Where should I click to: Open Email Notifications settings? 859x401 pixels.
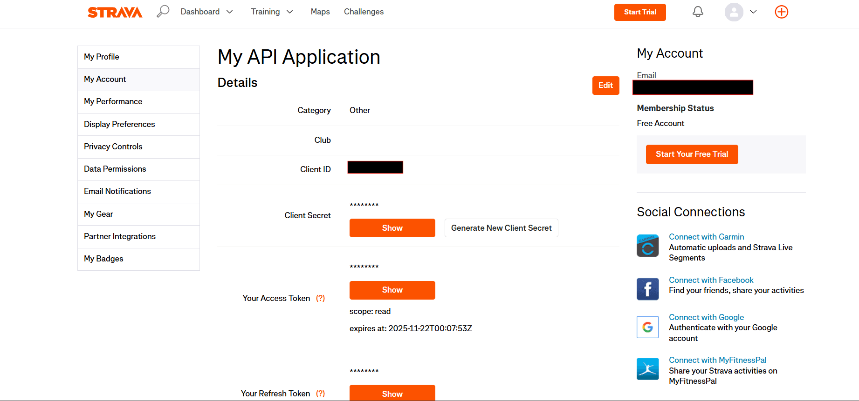coord(139,192)
